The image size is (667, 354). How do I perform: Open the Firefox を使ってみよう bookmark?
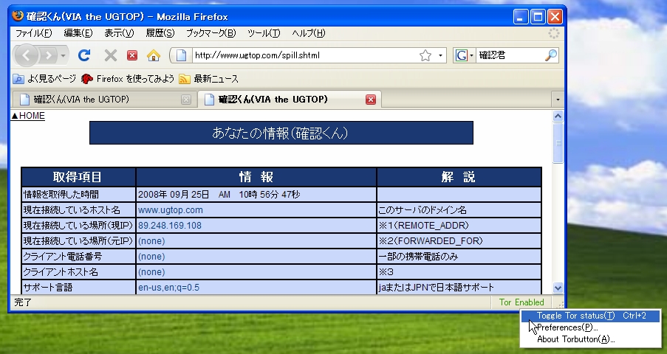tap(128, 79)
